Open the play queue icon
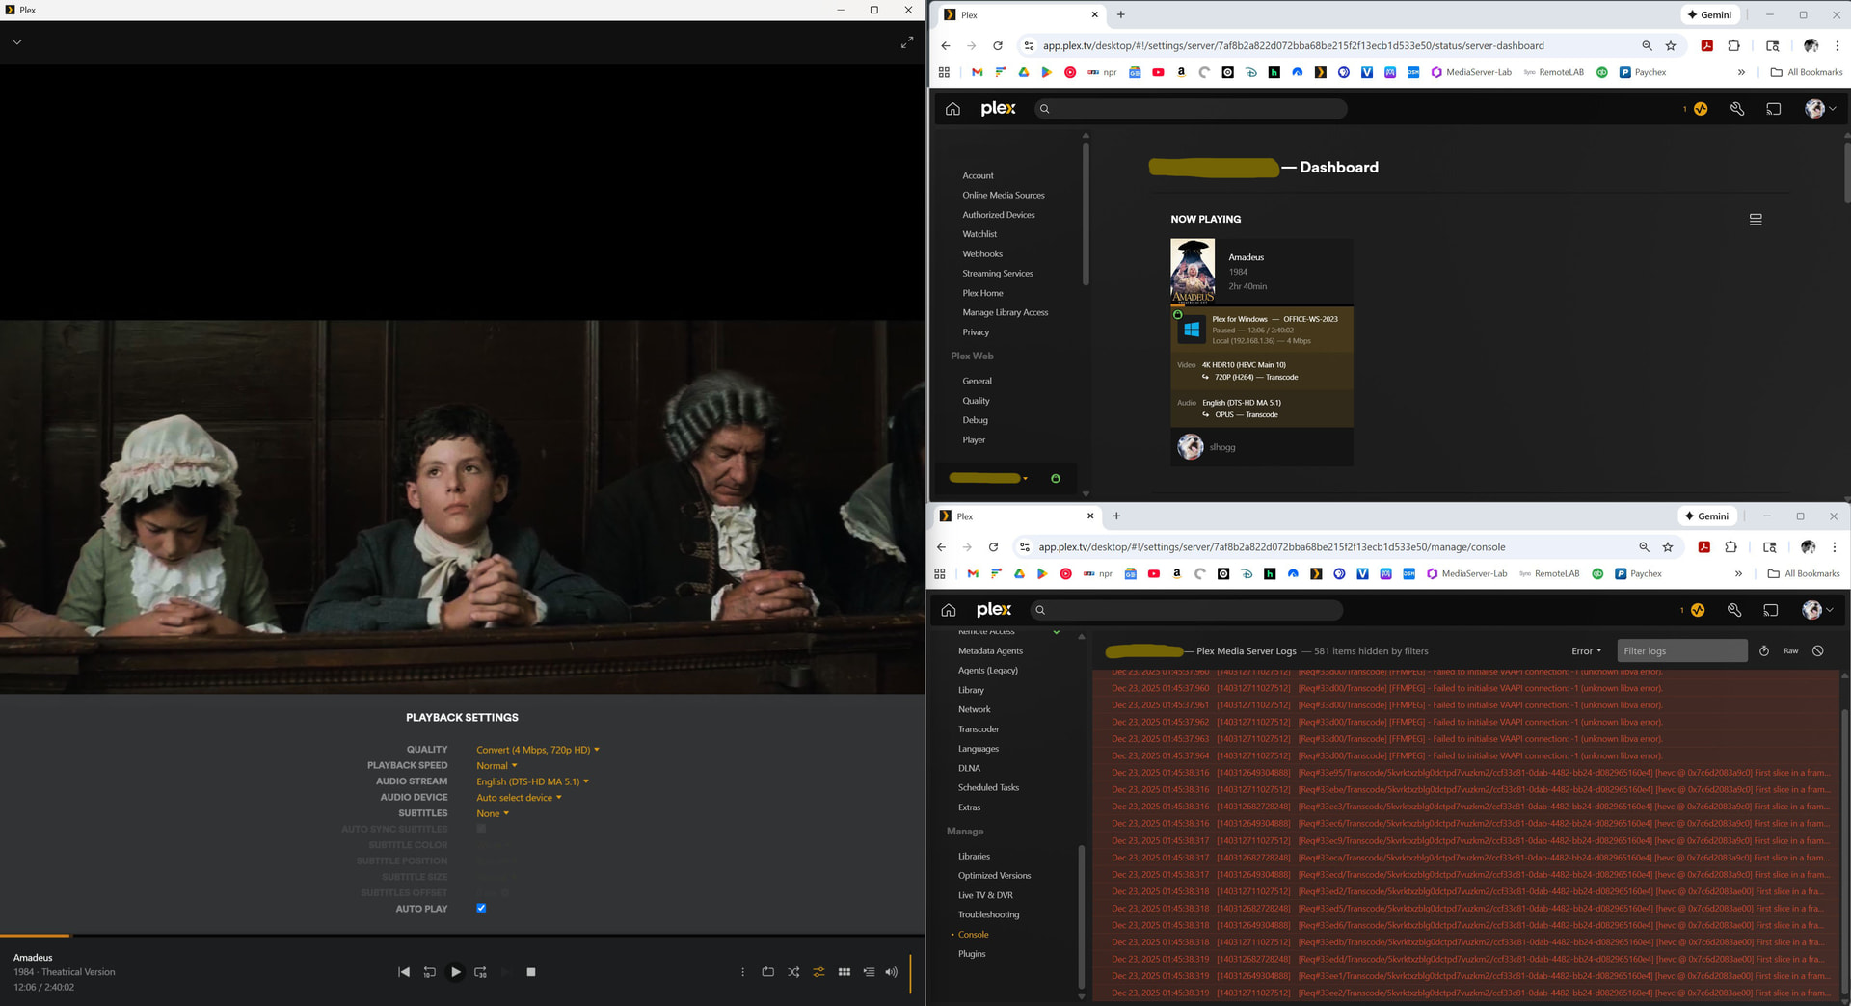The width and height of the screenshot is (1851, 1006). point(869,972)
